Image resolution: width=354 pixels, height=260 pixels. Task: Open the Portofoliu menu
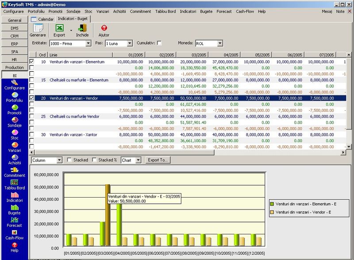(x=36, y=11)
